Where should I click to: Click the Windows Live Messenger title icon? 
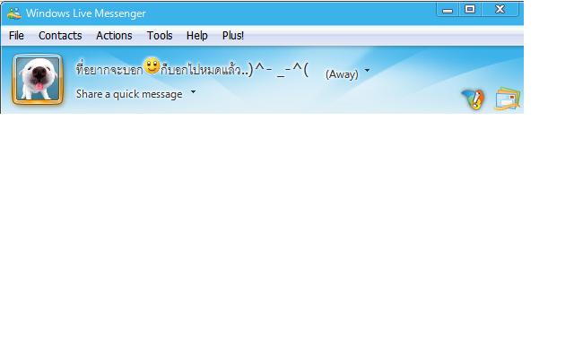coord(14,13)
